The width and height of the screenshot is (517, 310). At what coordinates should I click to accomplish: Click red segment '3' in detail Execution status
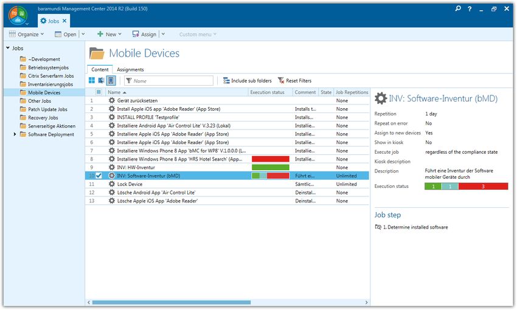(x=483, y=187)
